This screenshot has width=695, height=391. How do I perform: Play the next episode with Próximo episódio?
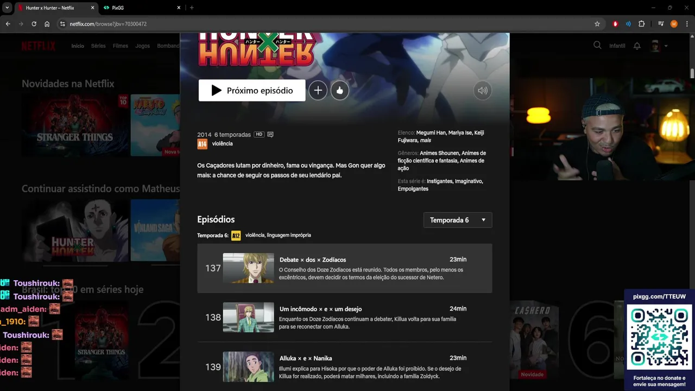[252, 90]
